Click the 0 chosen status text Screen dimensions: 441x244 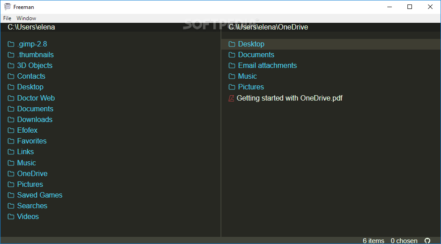tap(404, 240)
